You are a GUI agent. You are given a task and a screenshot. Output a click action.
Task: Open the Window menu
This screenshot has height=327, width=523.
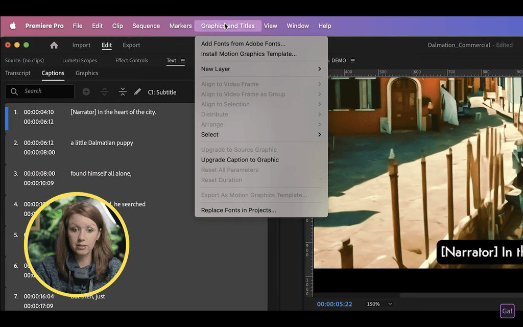pos(298,26)
